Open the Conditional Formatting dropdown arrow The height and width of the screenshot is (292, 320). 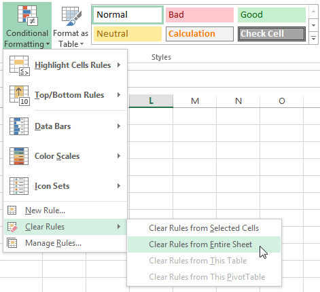tap(48, 44)
